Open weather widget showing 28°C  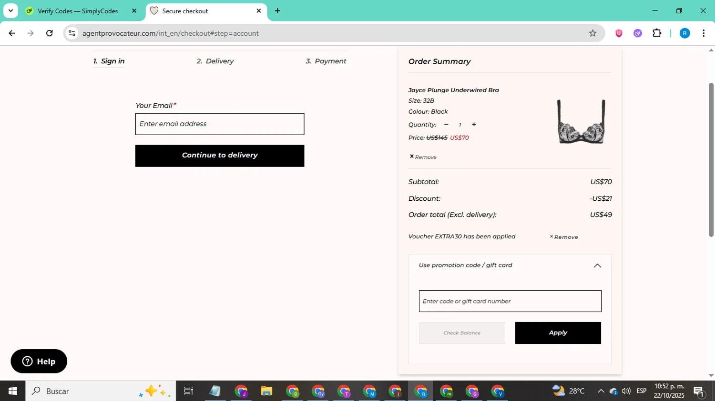pos(568,391)
